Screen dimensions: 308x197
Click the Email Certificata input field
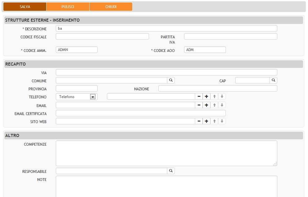pos(141,113)
